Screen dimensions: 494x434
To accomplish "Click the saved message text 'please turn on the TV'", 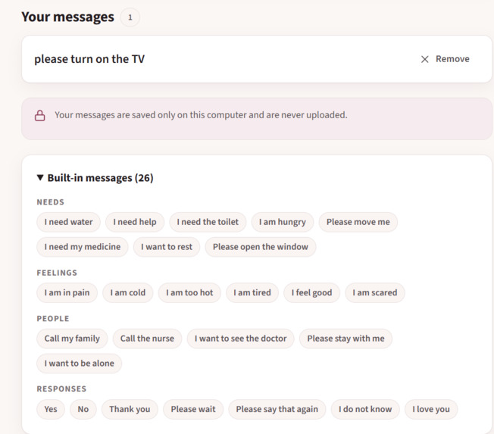I will point(89,59).
